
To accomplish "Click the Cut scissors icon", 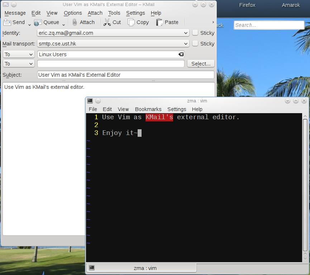I will click(x=107, y=22).
